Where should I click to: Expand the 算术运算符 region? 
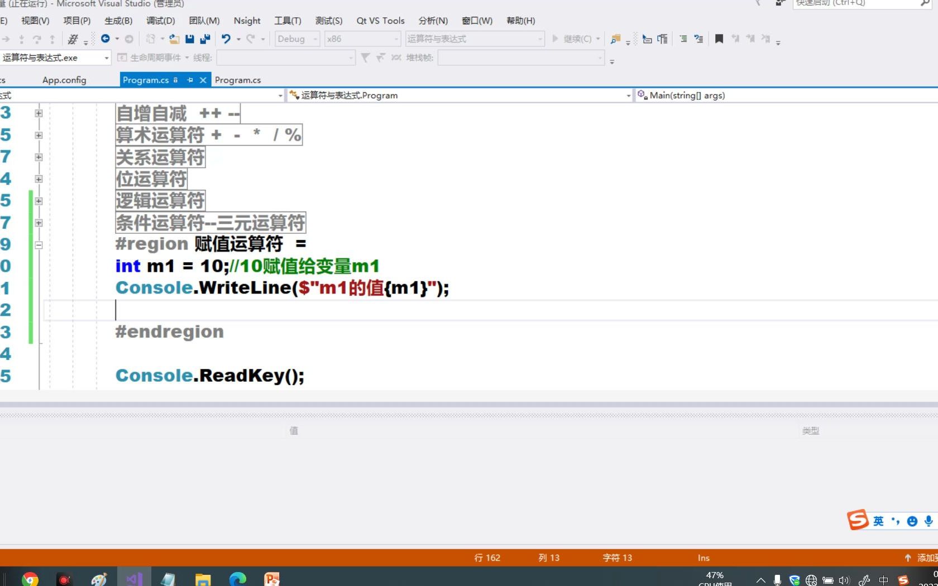tap(39, 135)
